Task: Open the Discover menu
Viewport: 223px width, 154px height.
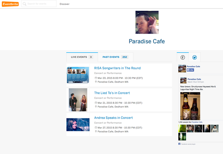Action: (64, 4)
